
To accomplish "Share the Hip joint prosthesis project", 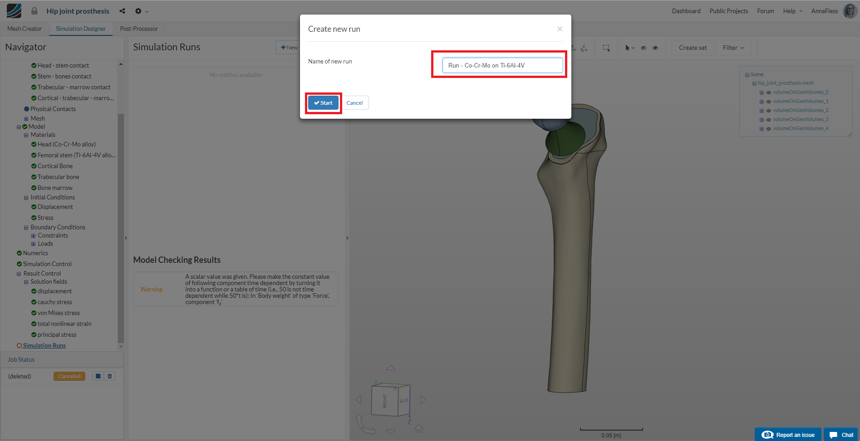I will 122,11.
